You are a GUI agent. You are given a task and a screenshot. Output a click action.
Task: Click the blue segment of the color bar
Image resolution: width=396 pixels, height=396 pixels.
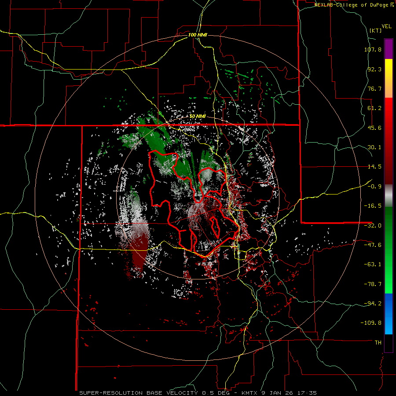pos(389,314)
